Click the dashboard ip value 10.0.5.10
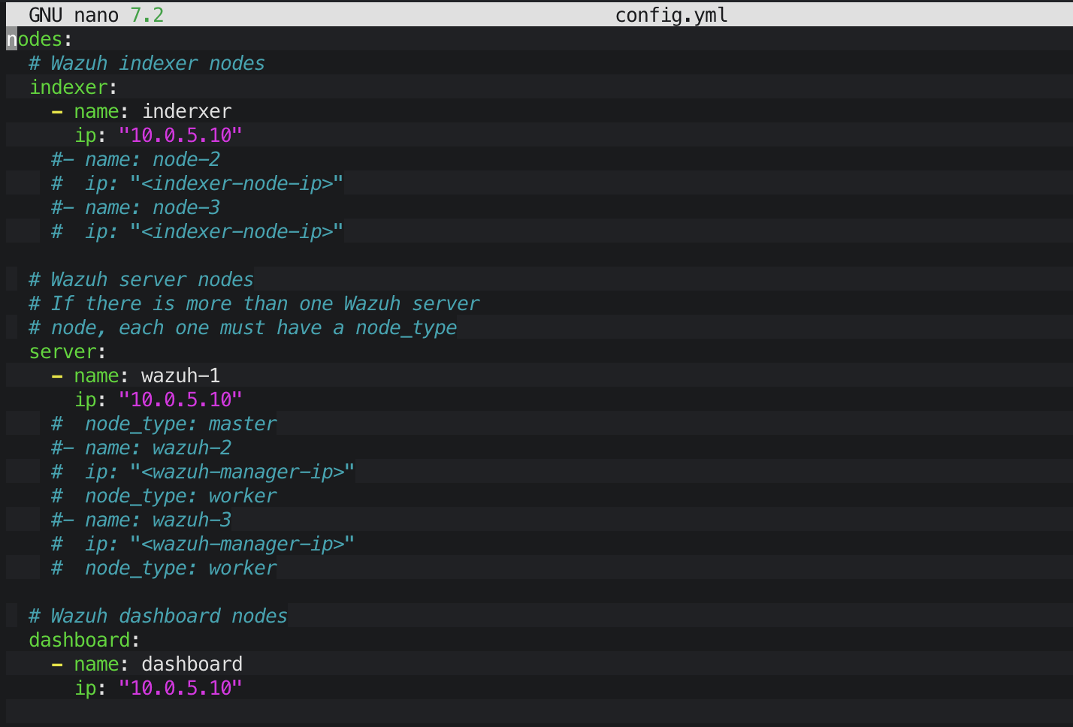This screenshot has width=1073, height=727. (180, 688)
